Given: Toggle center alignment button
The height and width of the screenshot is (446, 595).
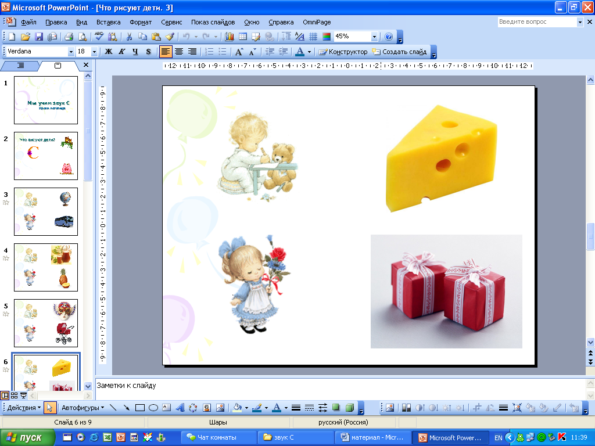Looking at the screenshot, I should (179, 52).
